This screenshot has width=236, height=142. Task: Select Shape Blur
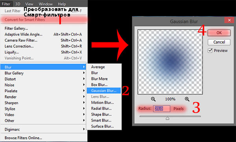pos(104,115)
